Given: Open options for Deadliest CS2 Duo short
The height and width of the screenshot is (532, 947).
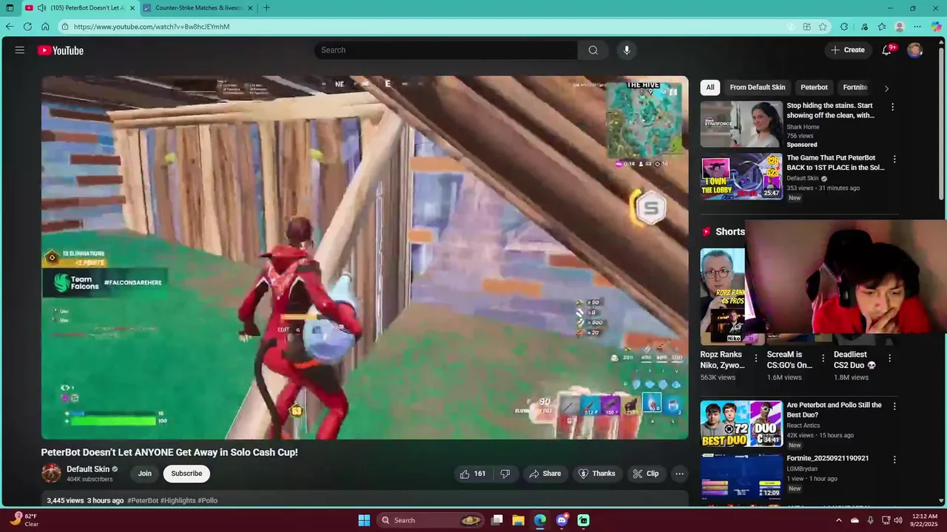Looking at the screenshot, I should click(889, 358).
